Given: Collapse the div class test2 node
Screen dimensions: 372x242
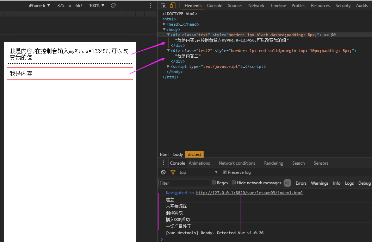Looking at the screenshot, I should pos(168,50).
